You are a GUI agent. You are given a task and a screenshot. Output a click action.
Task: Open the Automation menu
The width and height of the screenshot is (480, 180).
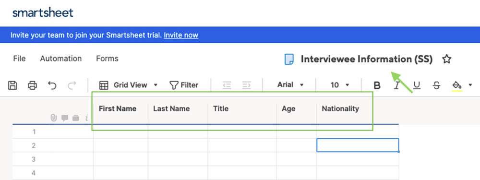61,59
